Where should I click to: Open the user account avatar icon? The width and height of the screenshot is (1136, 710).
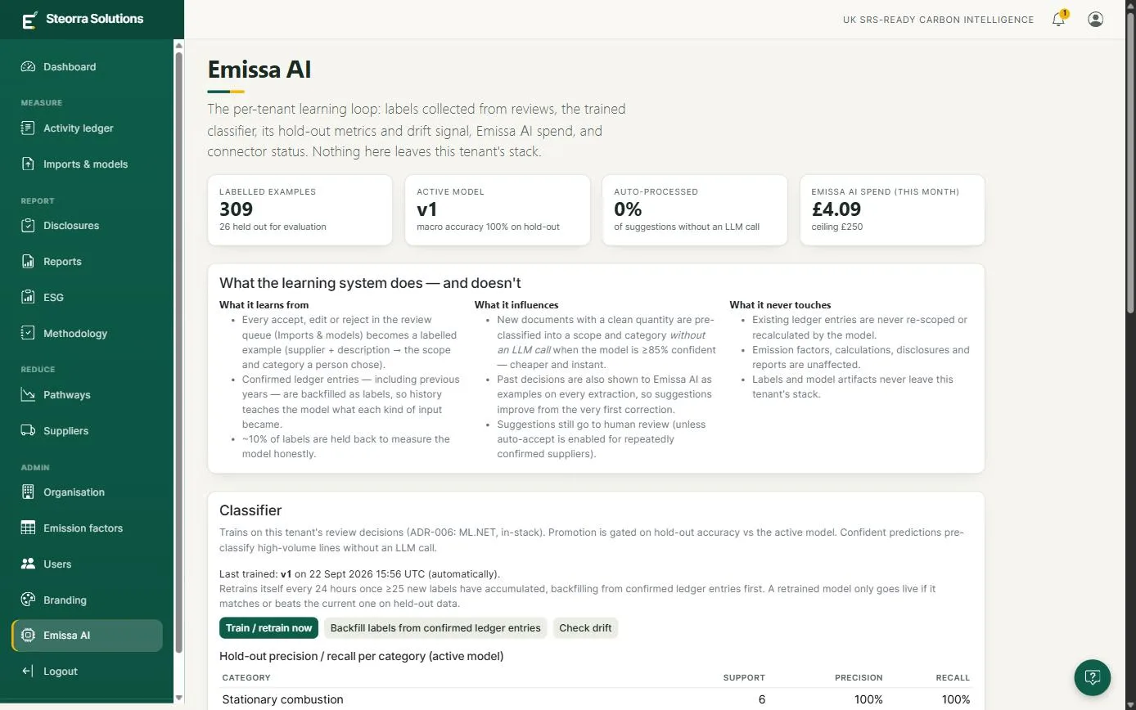[1095, 20]
